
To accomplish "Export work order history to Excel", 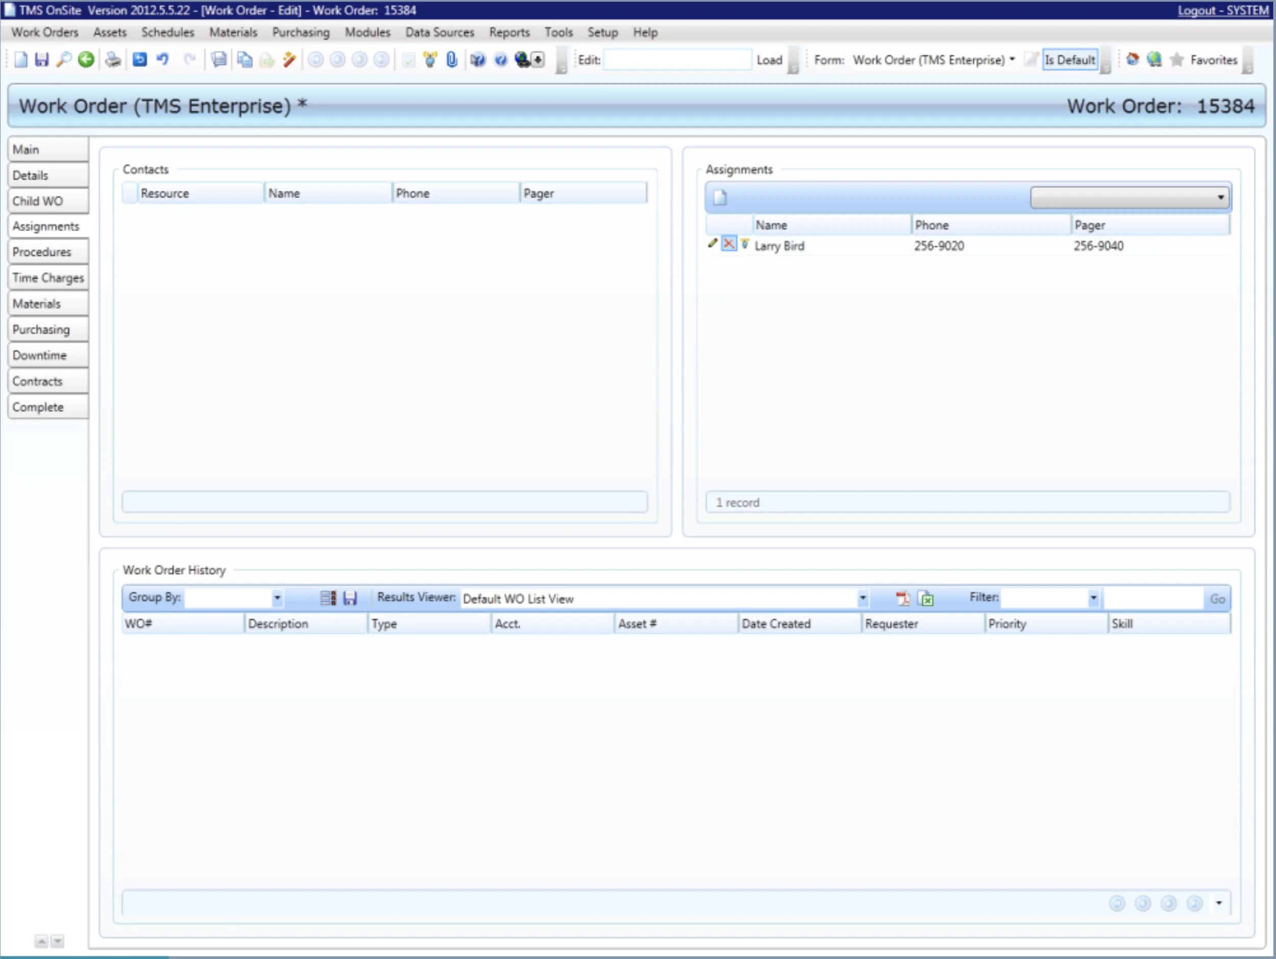I will pyautogui.click(x=926, y=599).
